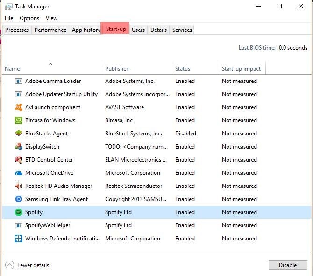
Task: Click ELAN Microelectronics publisher cell
Action: (x=136, y=160)
